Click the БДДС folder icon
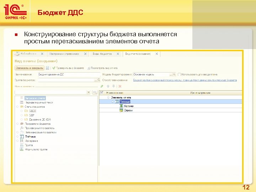Image resolution: width=256 pixels, height=192 pixels. tap(26, 111)
